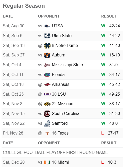Open the 41-40 Notre Dame game result
Viewport: 123px width, 167px height.
pyautogui.click(x=115, y=45)
